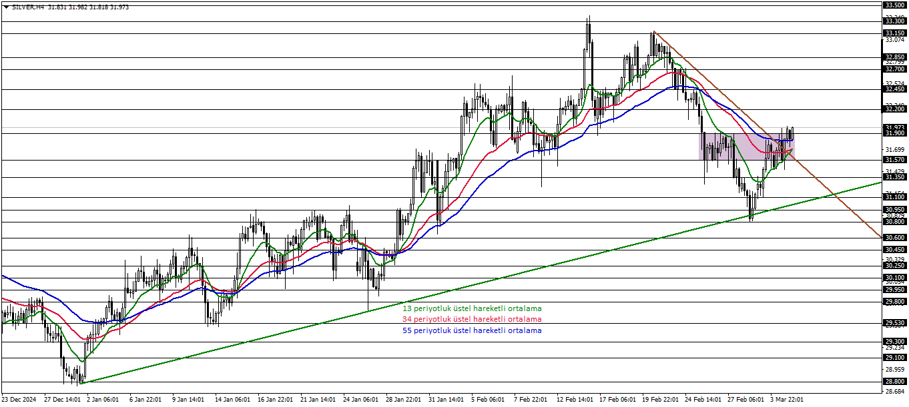The width and height of the screenshot is (909, 407).
Task: Click the 5 Feb 06:01 time label
Action: coord(487,400)
